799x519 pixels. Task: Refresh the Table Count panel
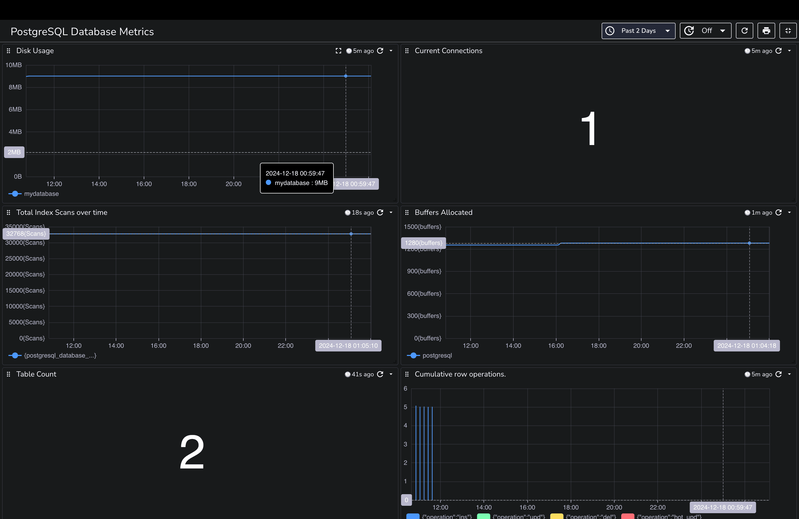point(380,374)
